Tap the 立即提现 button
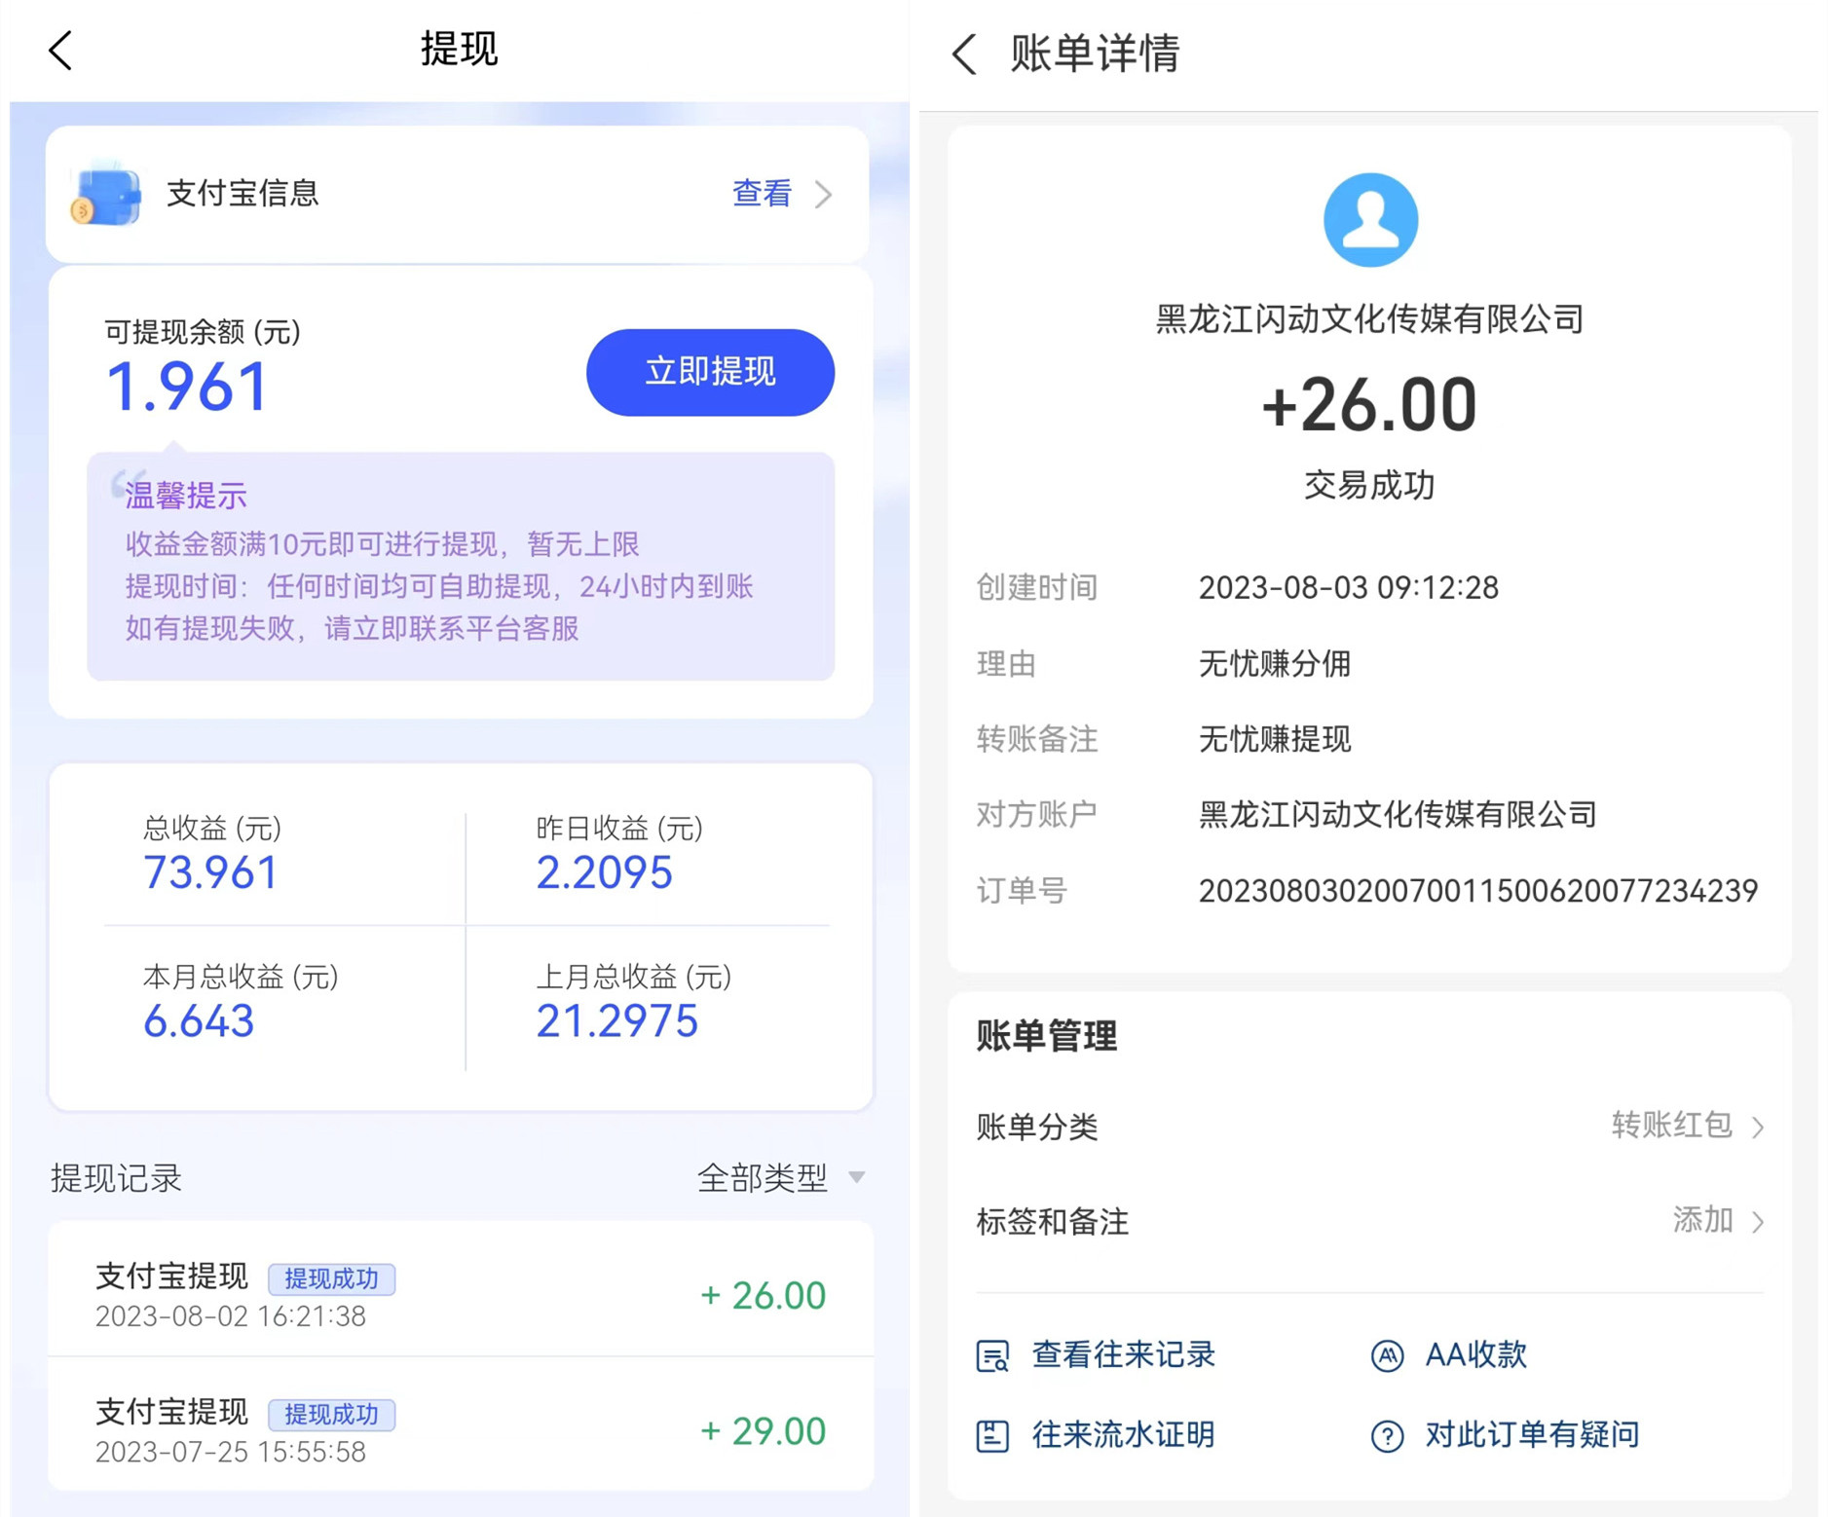Image resolution: width=1828 pixels, height=1517 pixels. (709, 373)
